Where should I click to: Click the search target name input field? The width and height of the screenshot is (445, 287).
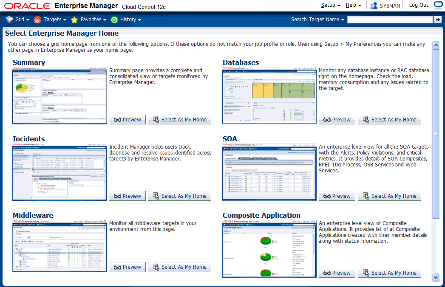(x=390, y=20)
